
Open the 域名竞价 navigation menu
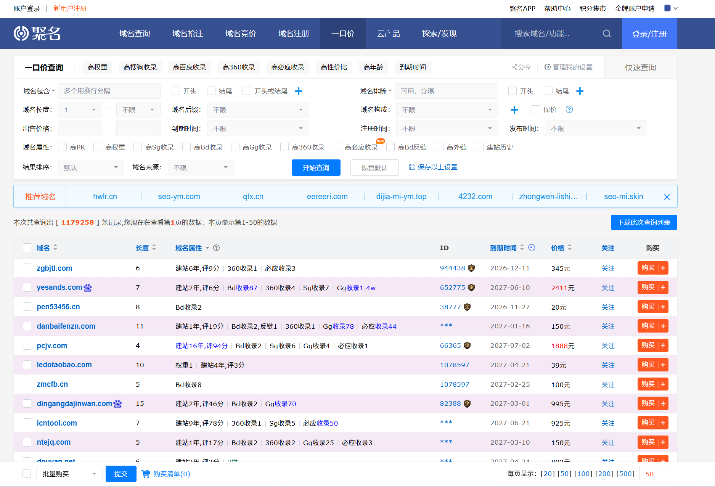pos(241,34)
